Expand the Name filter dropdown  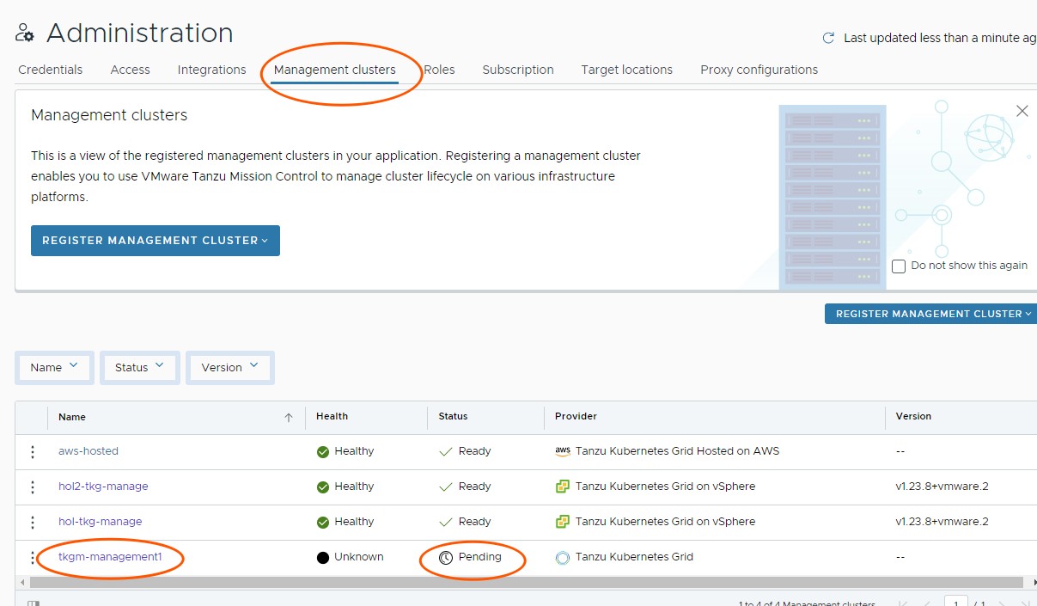55,367
